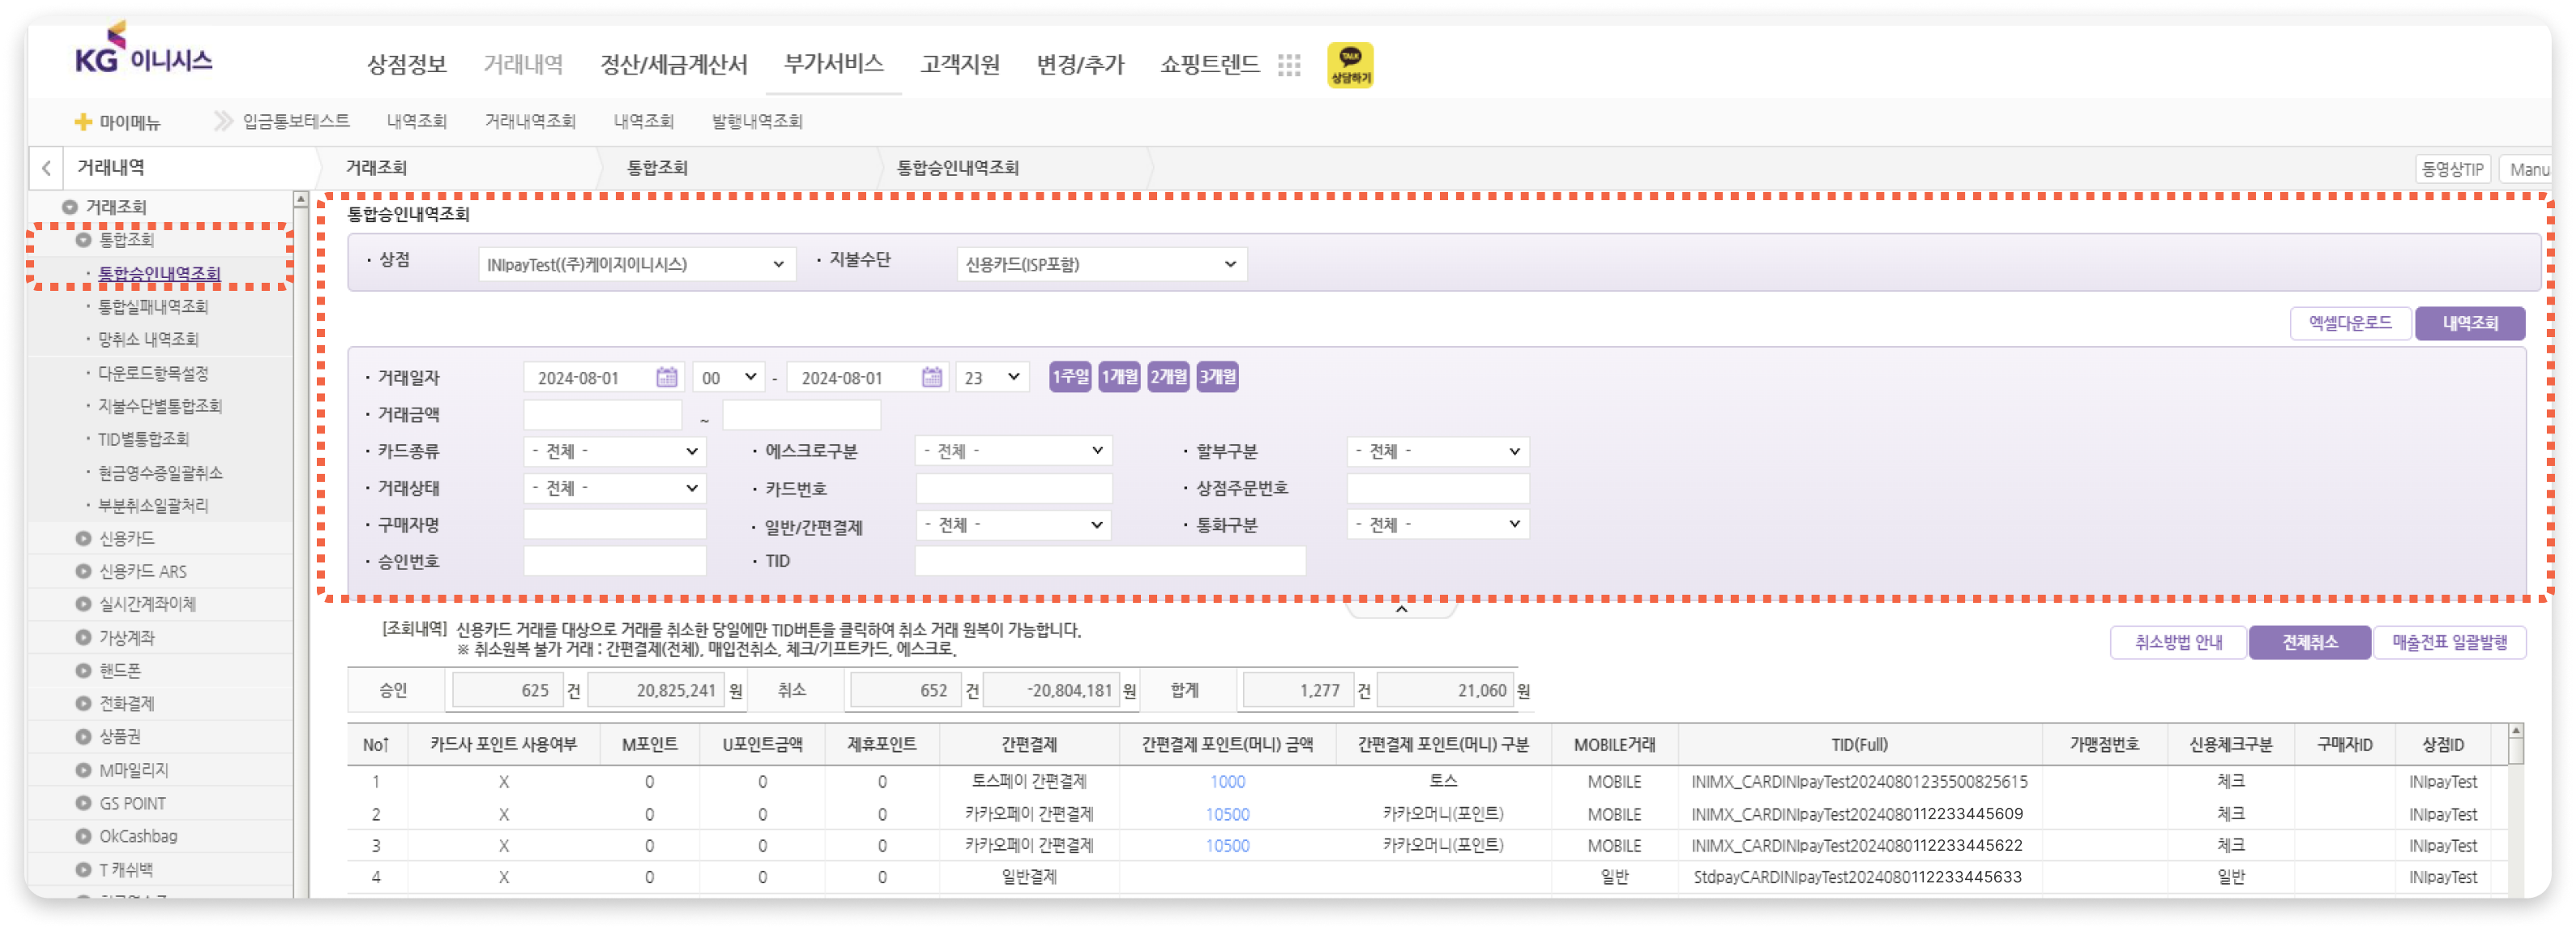Click the 매출전표 일괄발행 button
Screen dimensions: 2576x931
pyautogui.click(x=2449, y=642)
